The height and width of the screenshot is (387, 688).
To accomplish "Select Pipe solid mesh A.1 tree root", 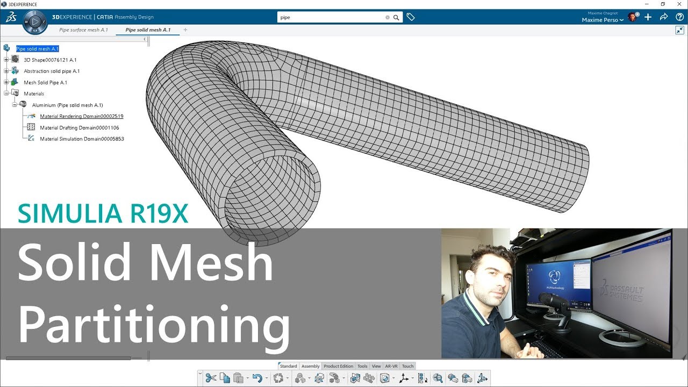I will [x=37, y=49].
